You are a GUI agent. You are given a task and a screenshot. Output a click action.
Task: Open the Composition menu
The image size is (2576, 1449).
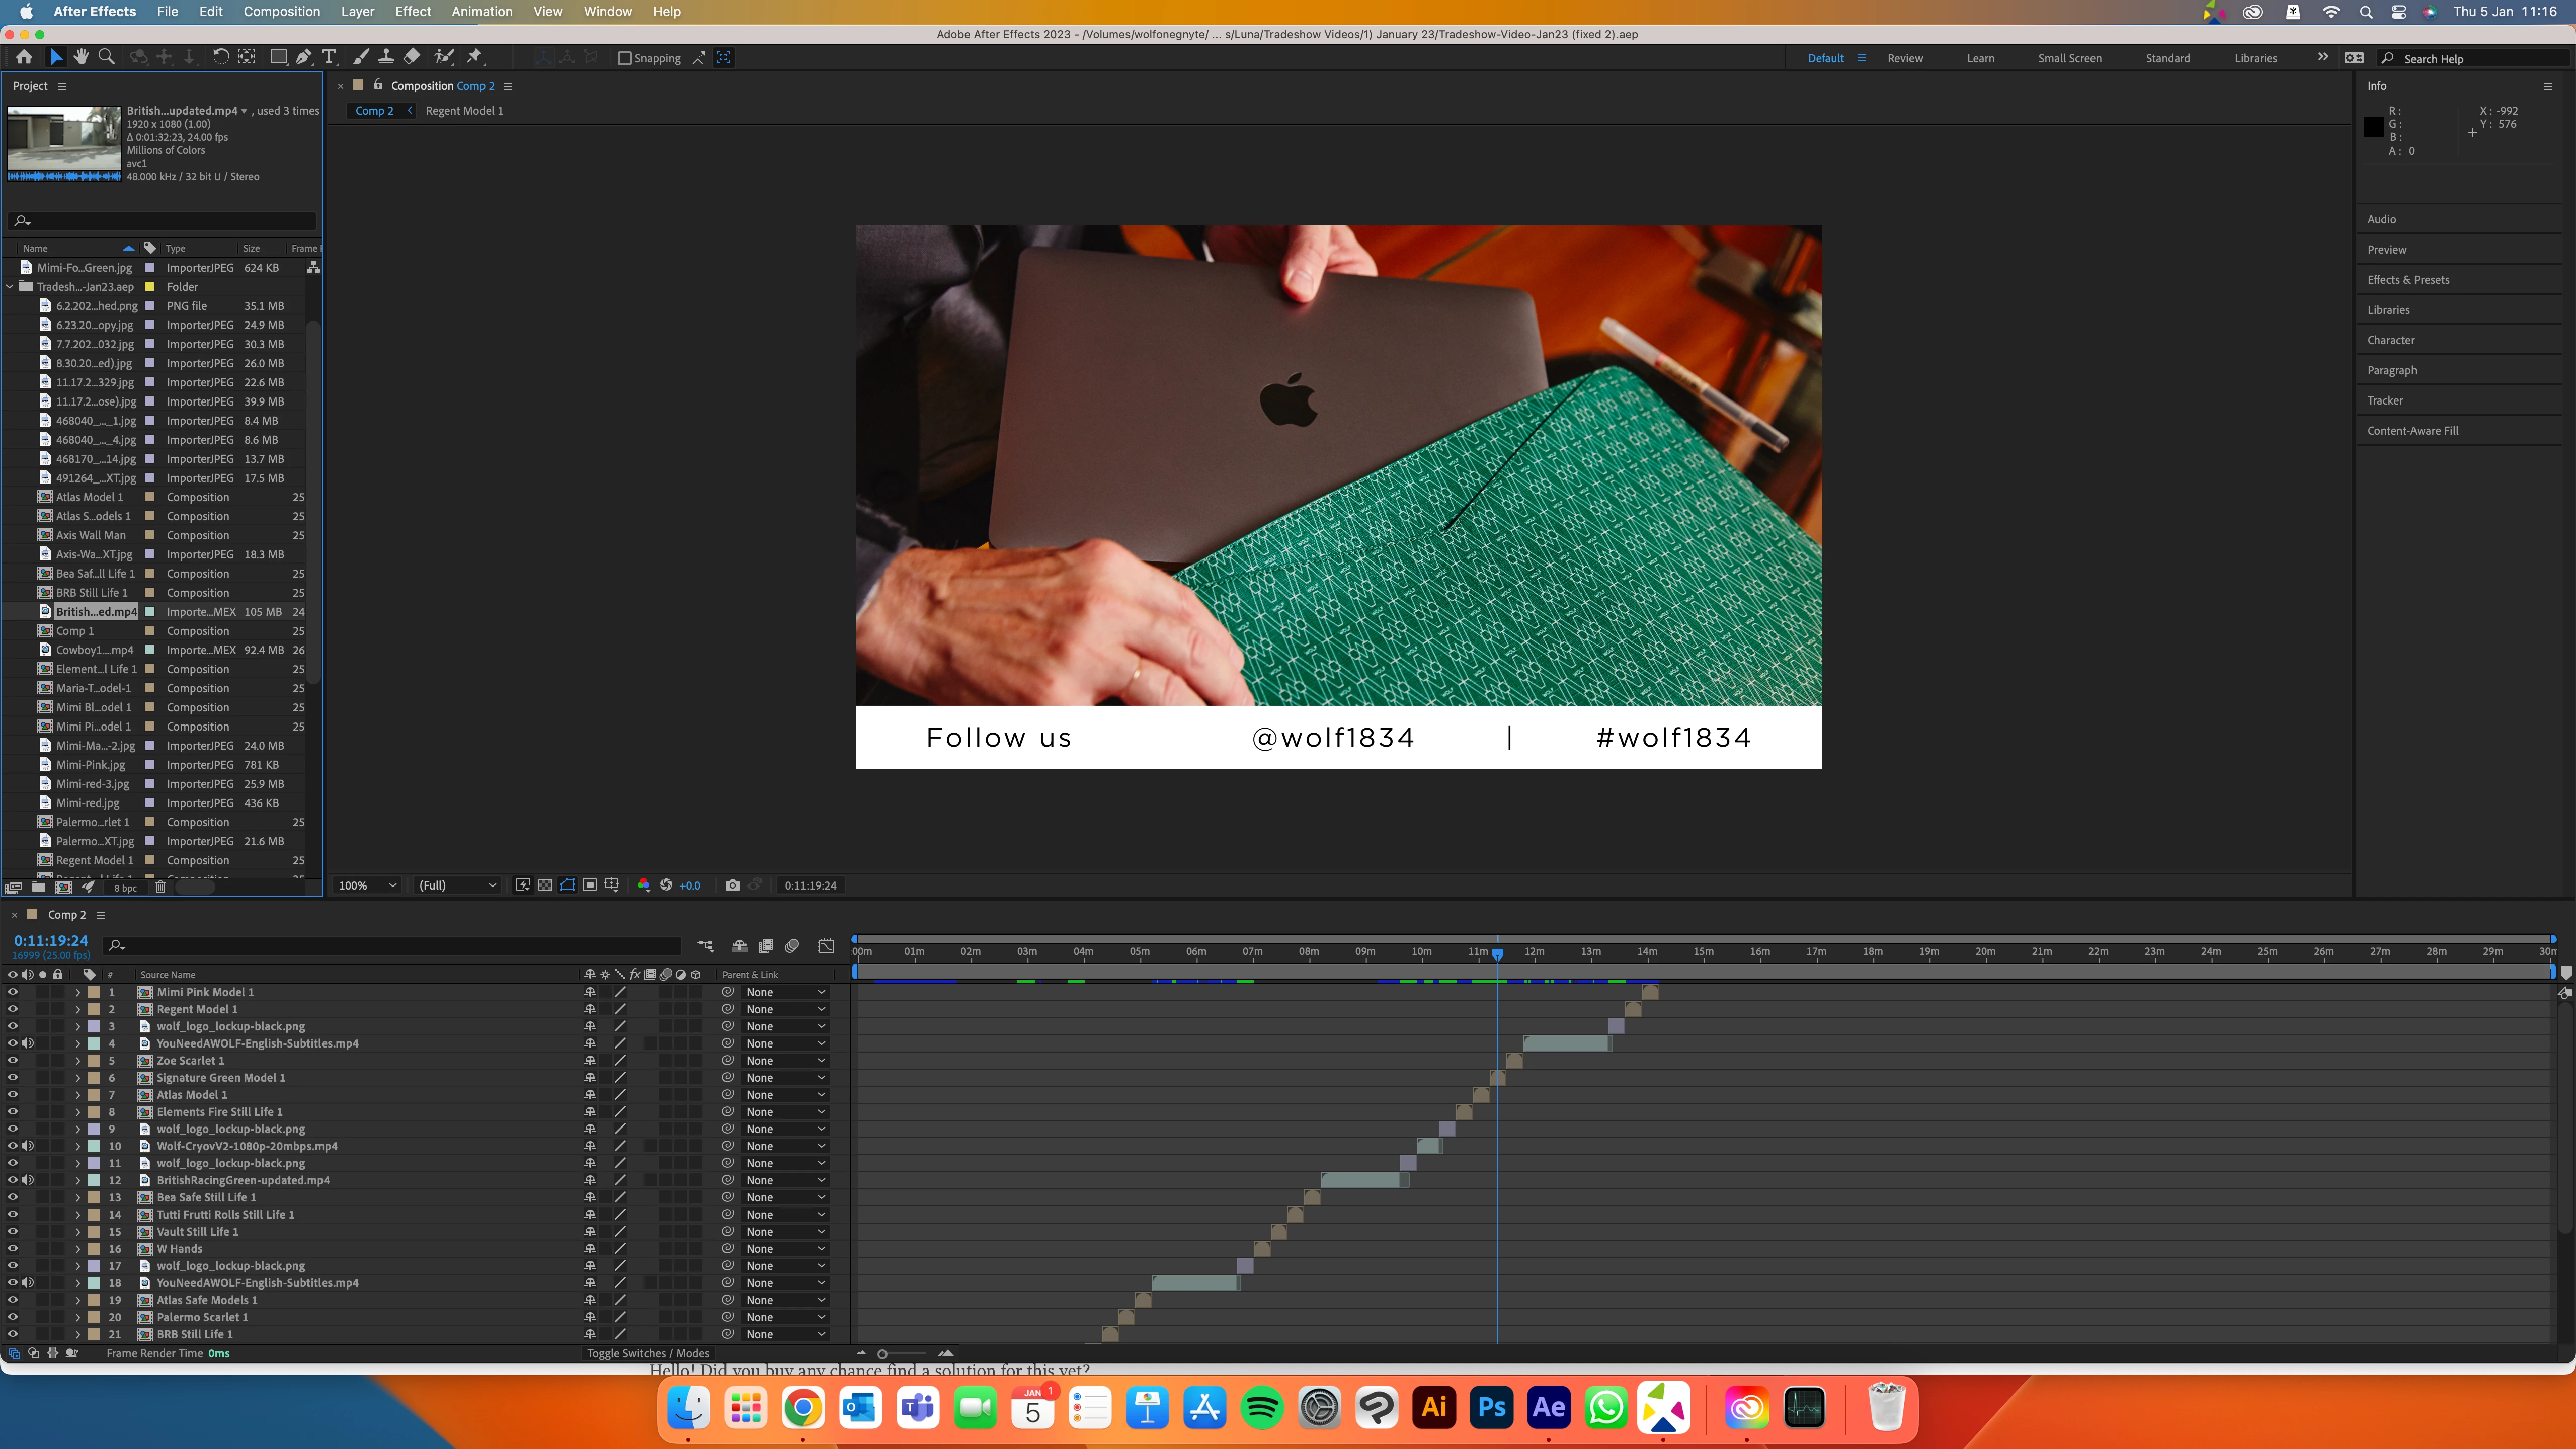(x=281, y=11)
